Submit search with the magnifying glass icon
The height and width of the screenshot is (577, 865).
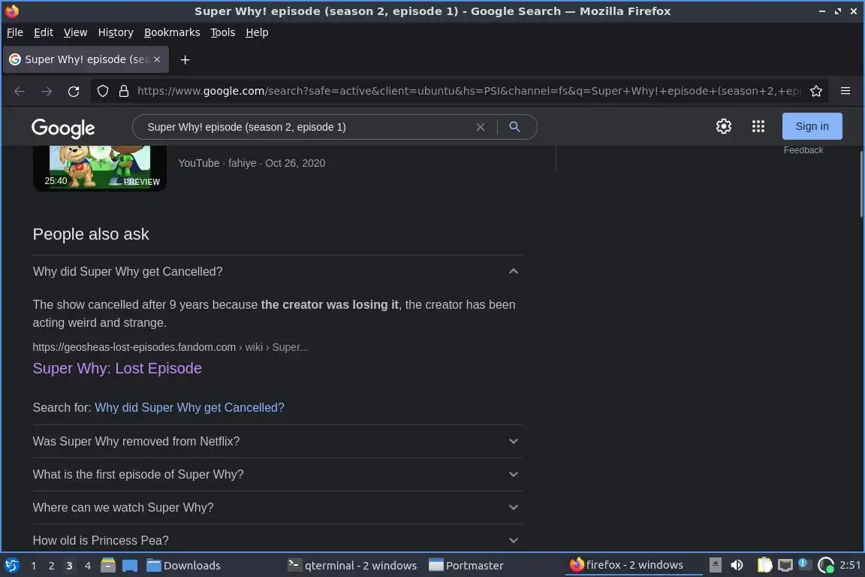pos(514,127)
